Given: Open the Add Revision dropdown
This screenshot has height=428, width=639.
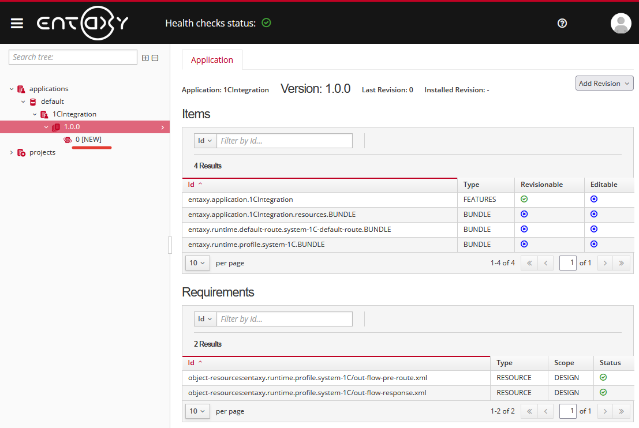Looking at the screenshot, I should pos(604,84).
